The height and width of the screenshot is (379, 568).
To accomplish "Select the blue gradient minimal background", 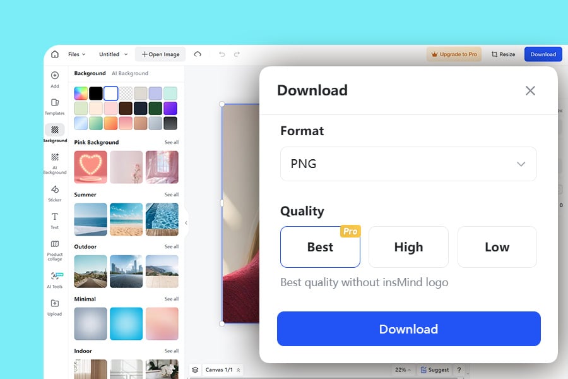I will [126, 323].
